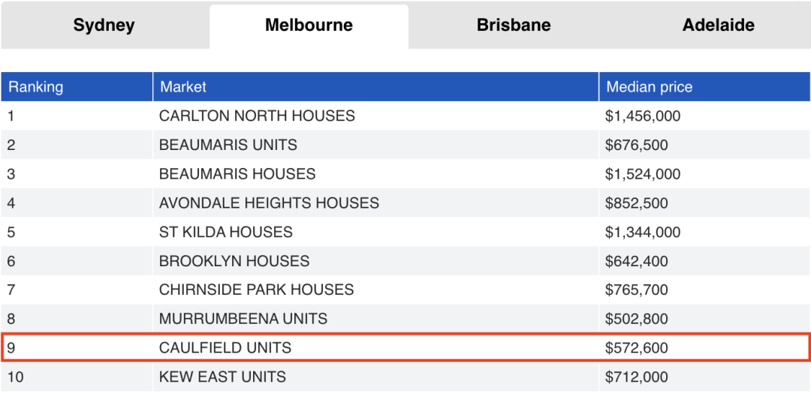Click the Murrumbeena Units row
811x393 pixels.
[x=243, y=319]
